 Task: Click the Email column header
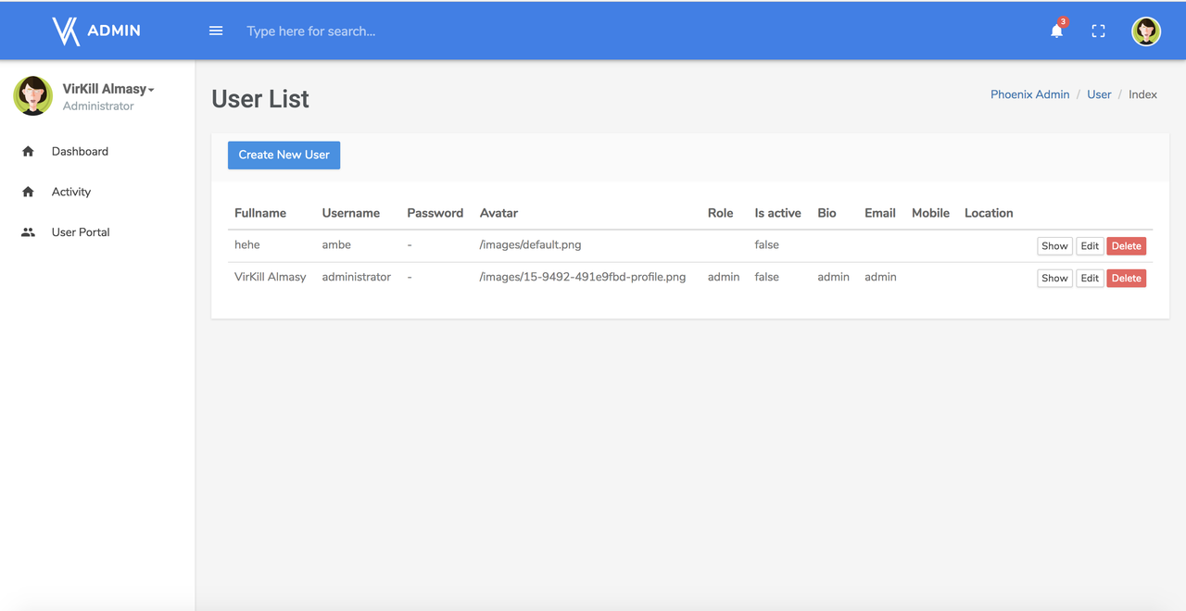880,213
